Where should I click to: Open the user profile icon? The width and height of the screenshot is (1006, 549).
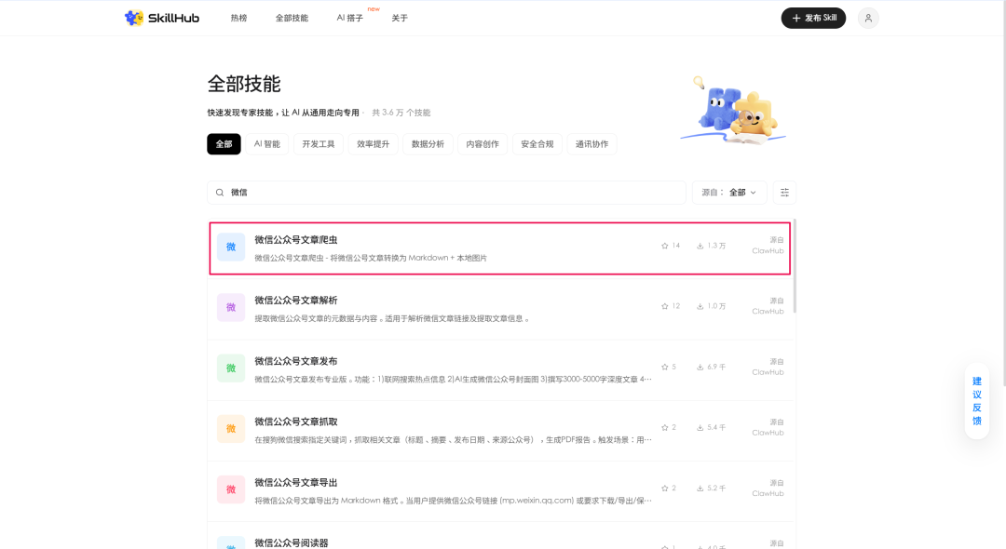[x=868, y=18]
